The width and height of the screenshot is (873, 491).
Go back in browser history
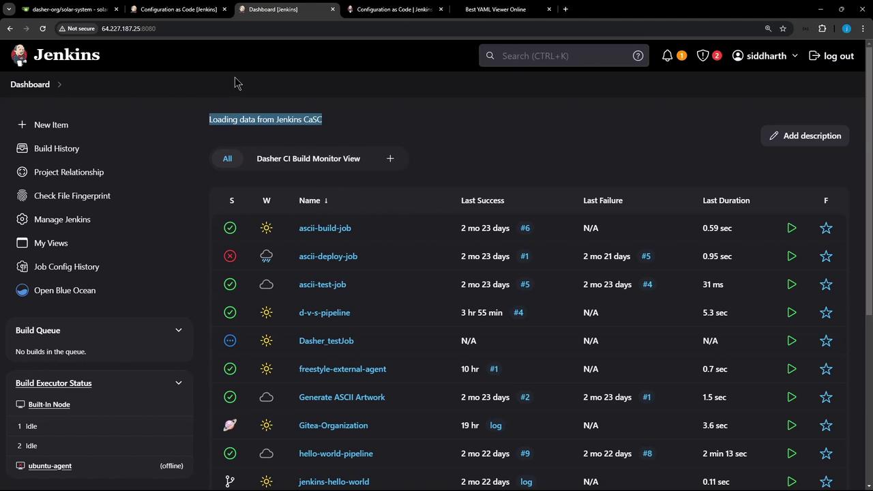[x=10, y=29]
